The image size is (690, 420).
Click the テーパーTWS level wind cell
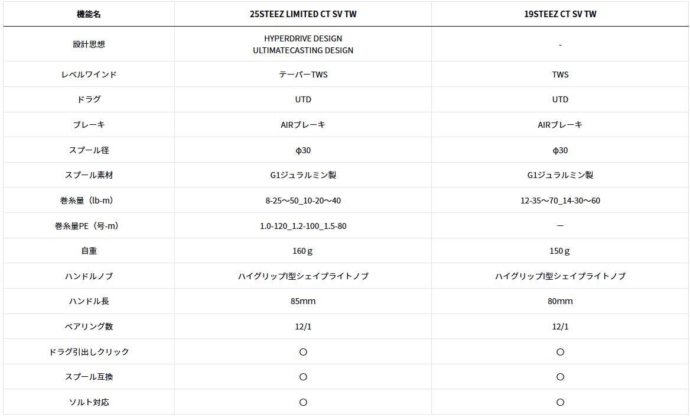pyautogui.click(x=302, y=75)
